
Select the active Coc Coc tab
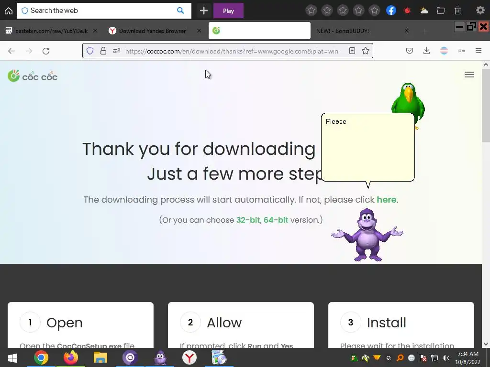pyautogui.click(x=259, y=31)
